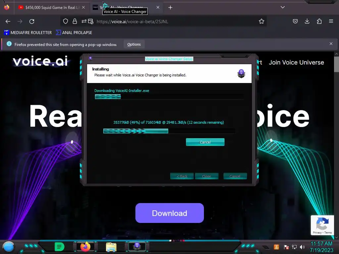Click the reCAPTCHA badge

coord(322,225)
